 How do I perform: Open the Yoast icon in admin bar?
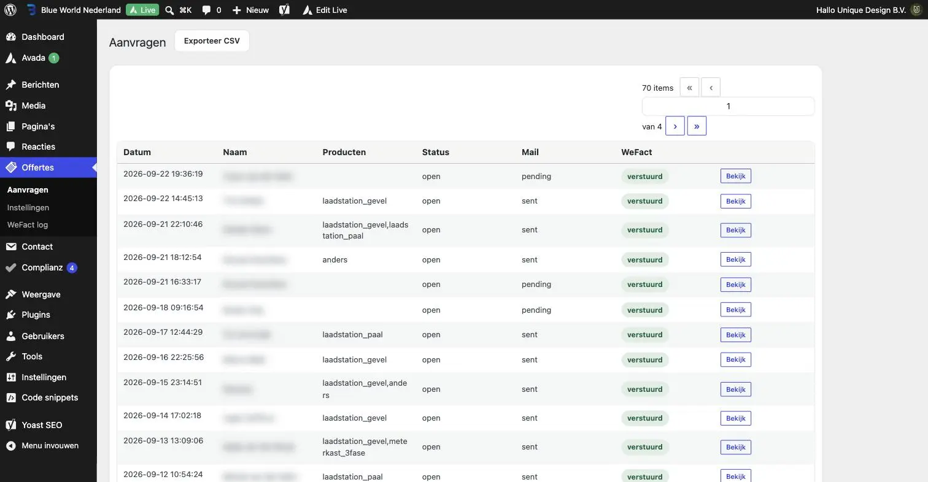tap(284, 10)
